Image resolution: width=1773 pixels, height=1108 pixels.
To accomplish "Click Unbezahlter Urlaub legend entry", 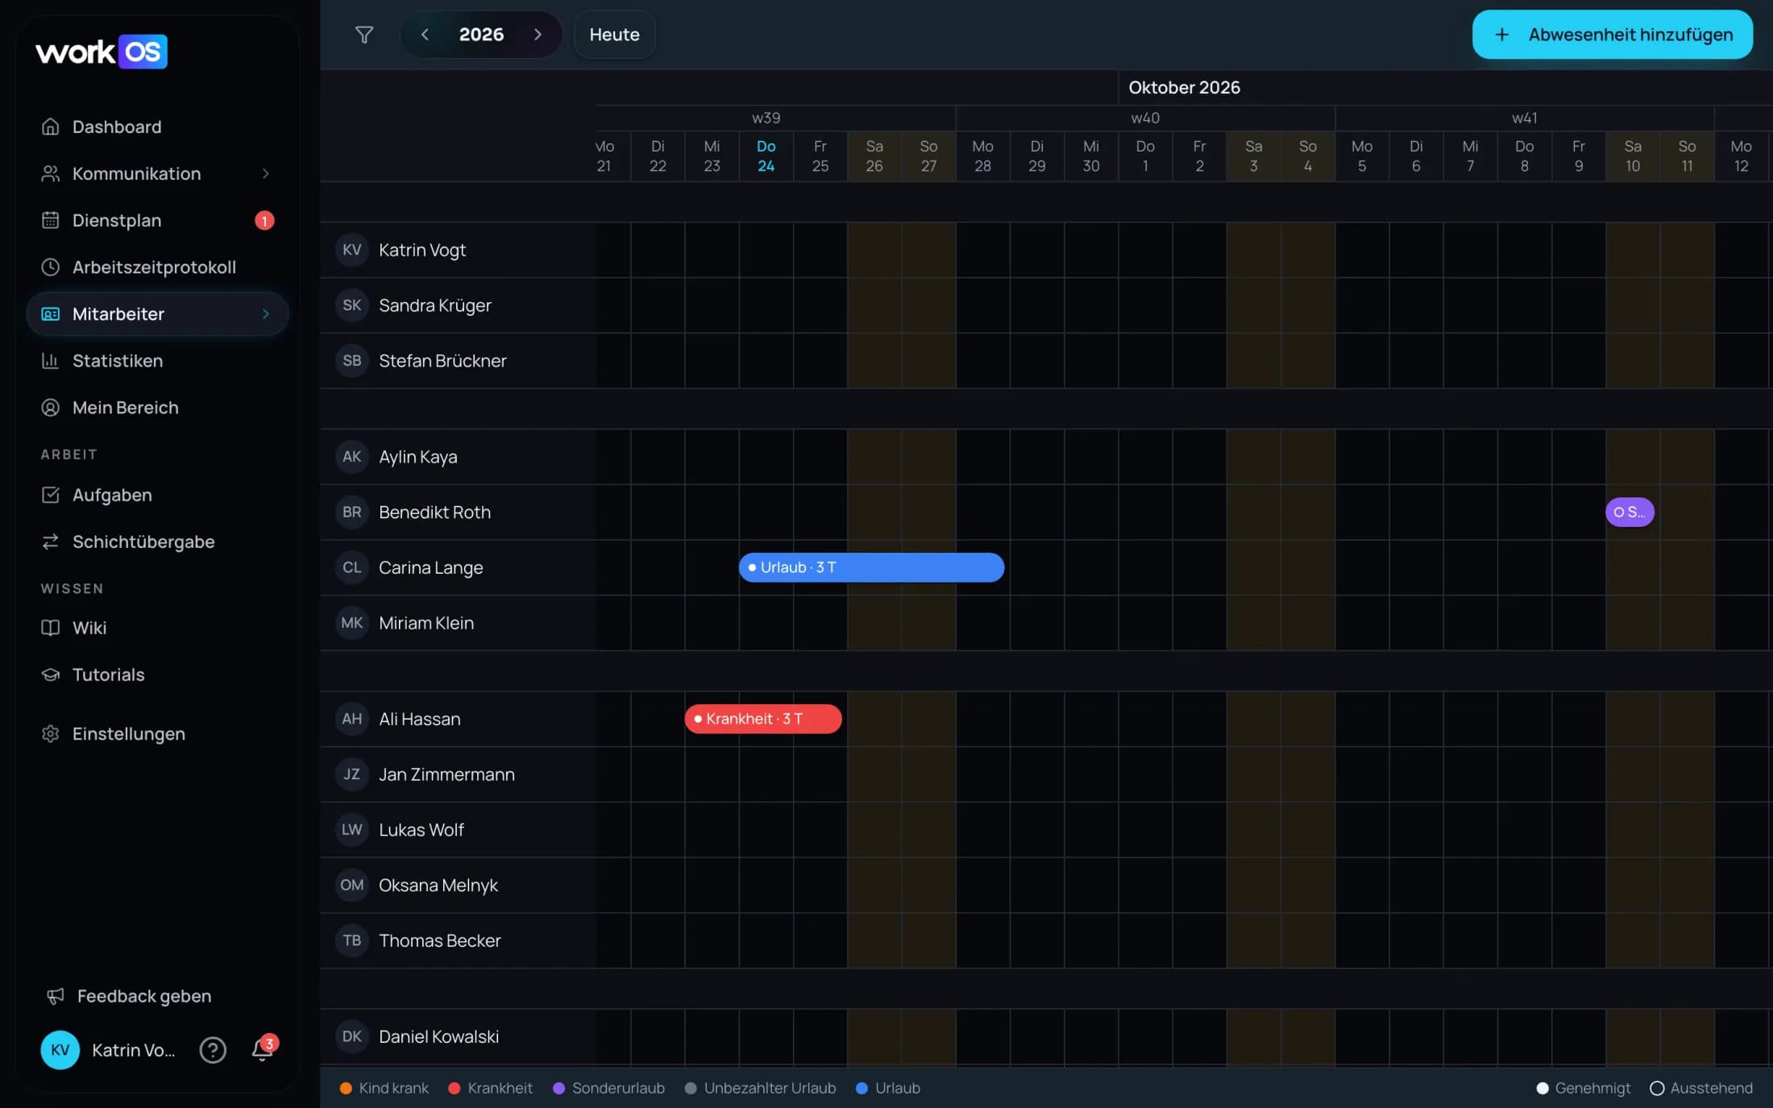I will tap(760, 1088).
